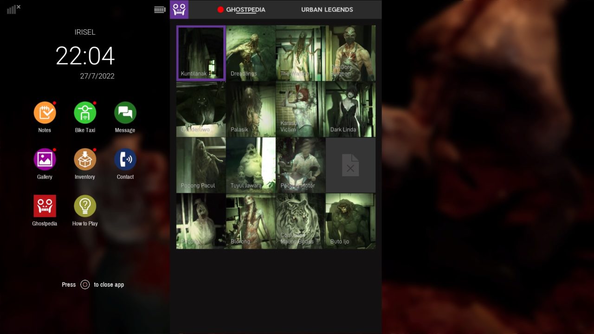Click the 22:04 clock display

[x=85, y=56]
